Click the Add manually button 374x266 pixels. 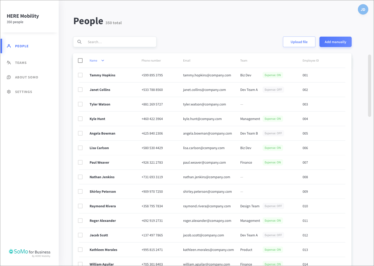336,42
